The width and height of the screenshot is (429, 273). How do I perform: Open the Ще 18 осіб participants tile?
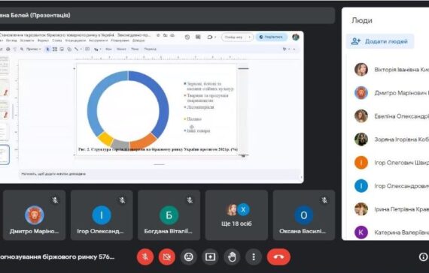click(x=236, y=215)
